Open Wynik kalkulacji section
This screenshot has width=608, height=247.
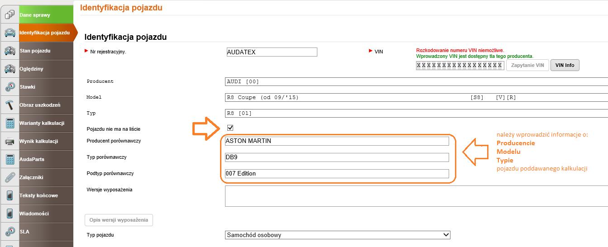[46, 141]
